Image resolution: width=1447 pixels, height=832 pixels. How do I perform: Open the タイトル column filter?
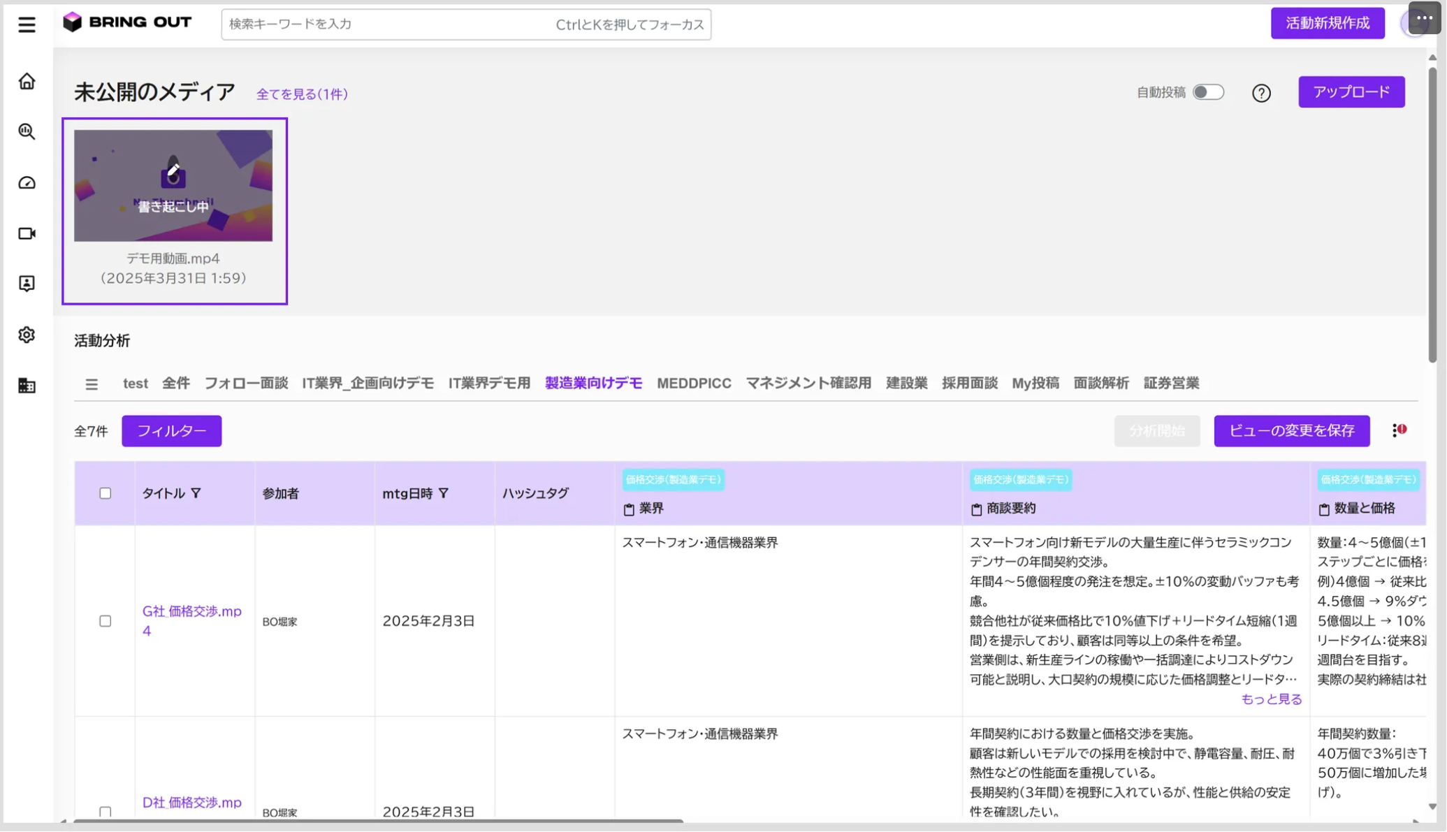pos(196,493)
